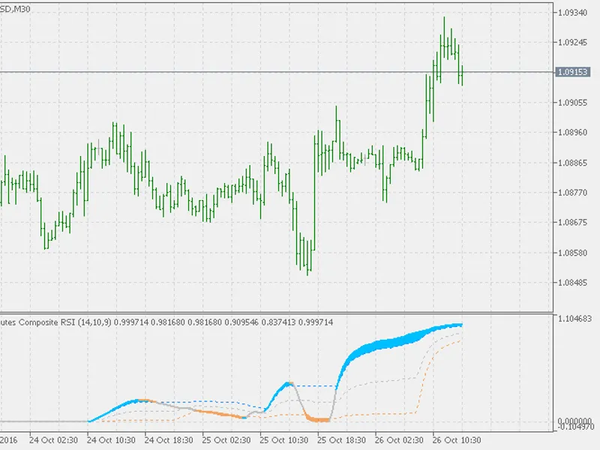Click the 1.08675 price axis label

[x=572, y=222]
